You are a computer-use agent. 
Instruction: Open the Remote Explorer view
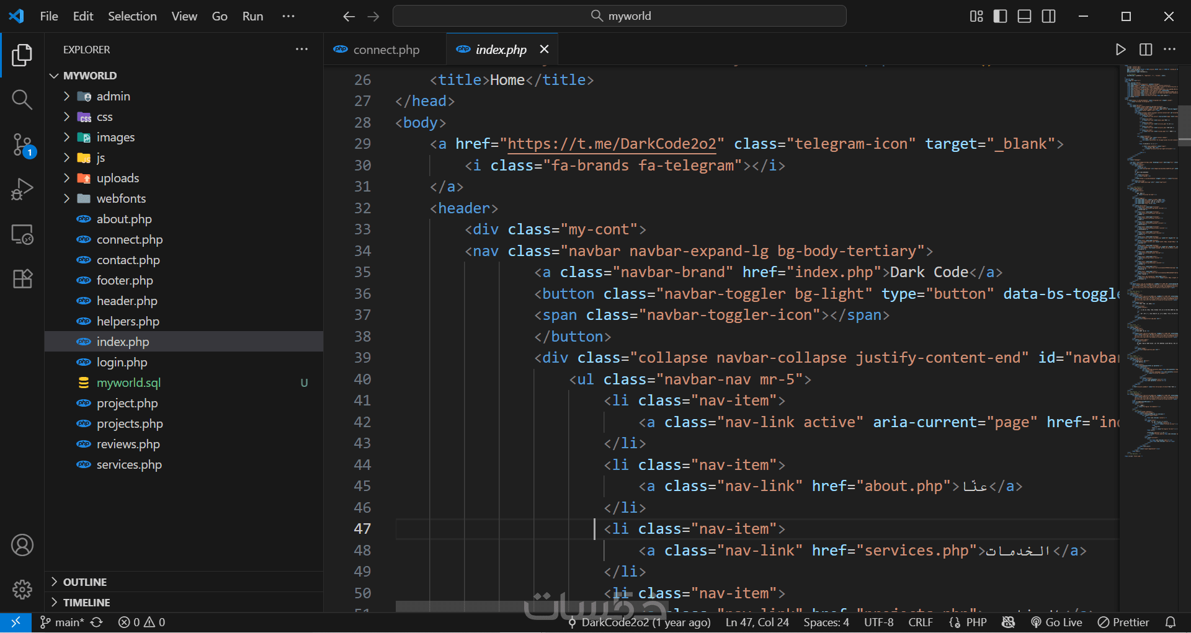point(22,234)
